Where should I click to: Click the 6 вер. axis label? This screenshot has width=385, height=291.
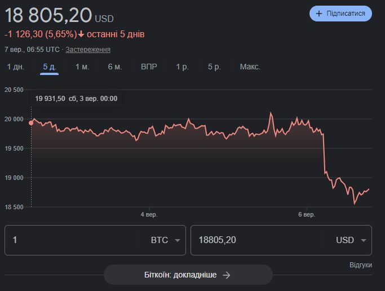point(307,215)
